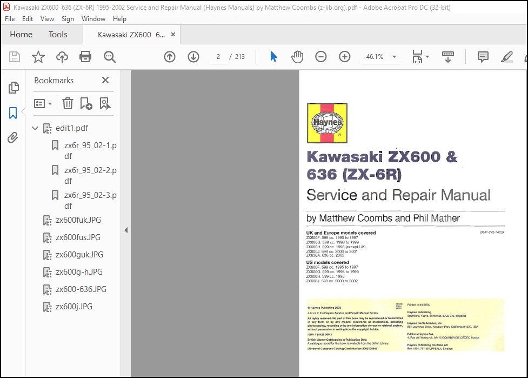Open the Attachments paperclip panel
Screen dimensions: 528x378
click(13, 137)
